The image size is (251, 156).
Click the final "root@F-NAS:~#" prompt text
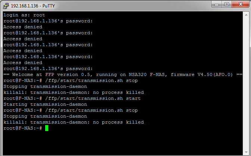pyautogui.click(x=22, y=128)
